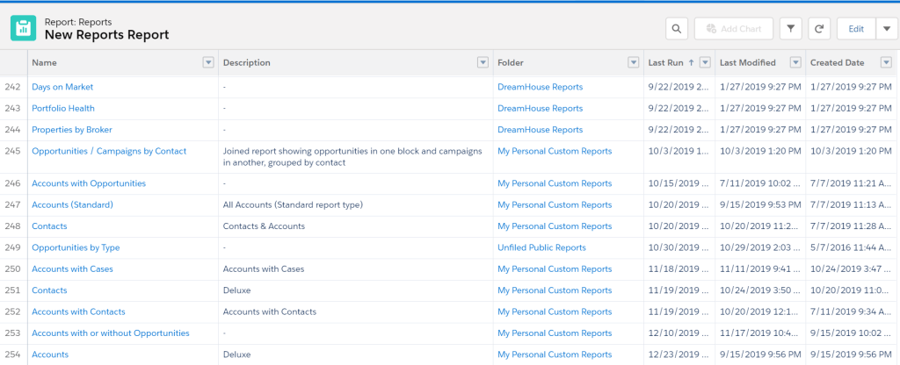
Task: Open Accounts with or without Opportunities
Action: [111, 333]
